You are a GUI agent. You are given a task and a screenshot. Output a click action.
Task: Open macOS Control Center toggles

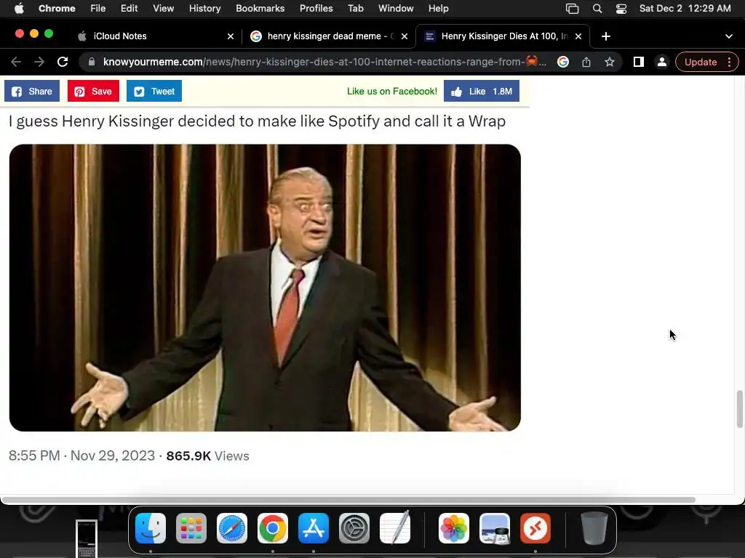pos(621,9)
